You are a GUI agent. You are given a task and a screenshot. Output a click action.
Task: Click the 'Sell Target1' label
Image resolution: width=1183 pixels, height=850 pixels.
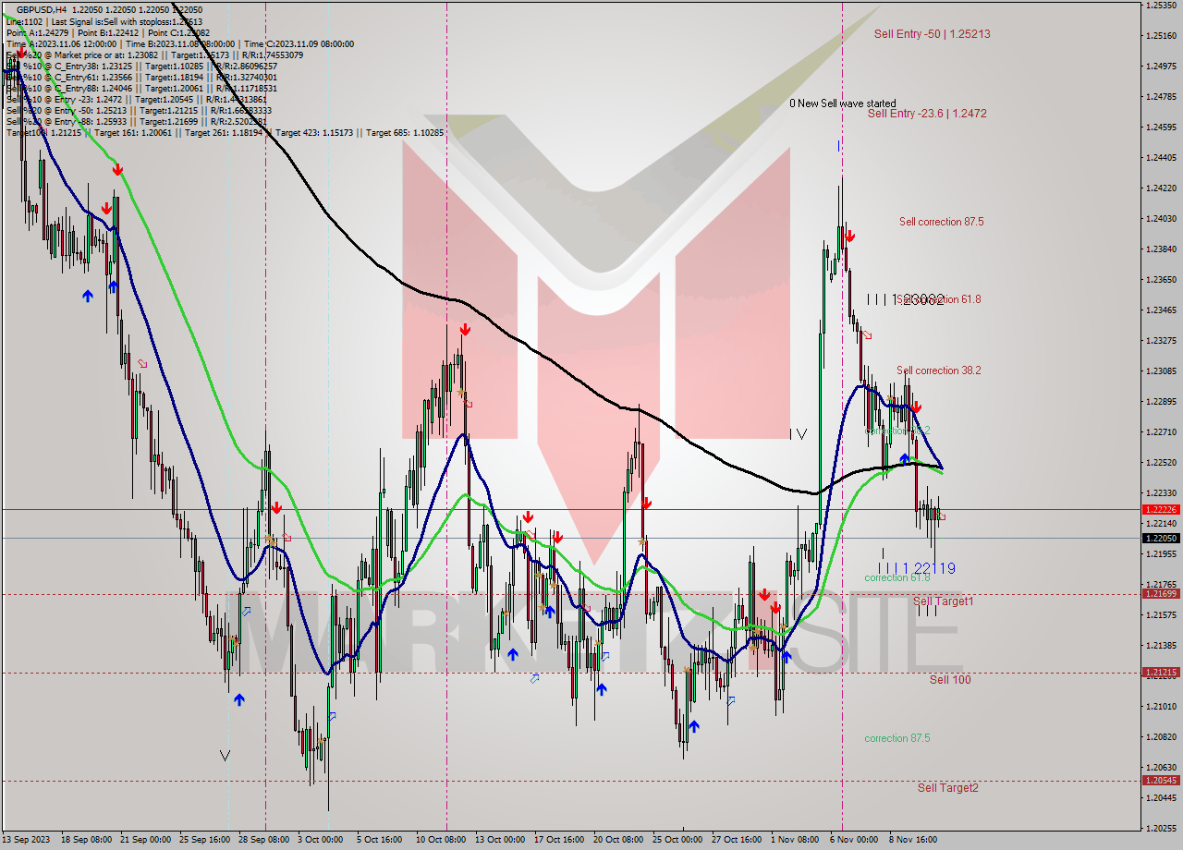pyautogui.click(x=943, y=601)
